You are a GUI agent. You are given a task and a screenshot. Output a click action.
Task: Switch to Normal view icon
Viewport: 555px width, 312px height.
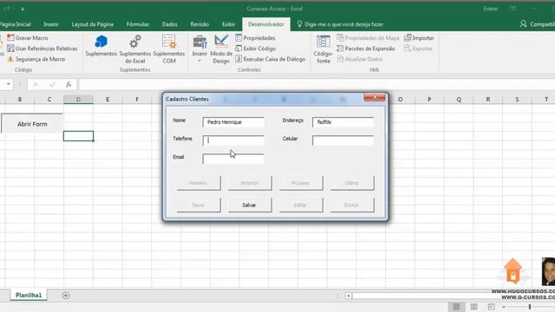[x=457, y=307]
